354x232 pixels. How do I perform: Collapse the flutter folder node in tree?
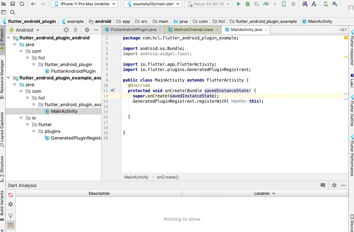[x=27, y=125]
